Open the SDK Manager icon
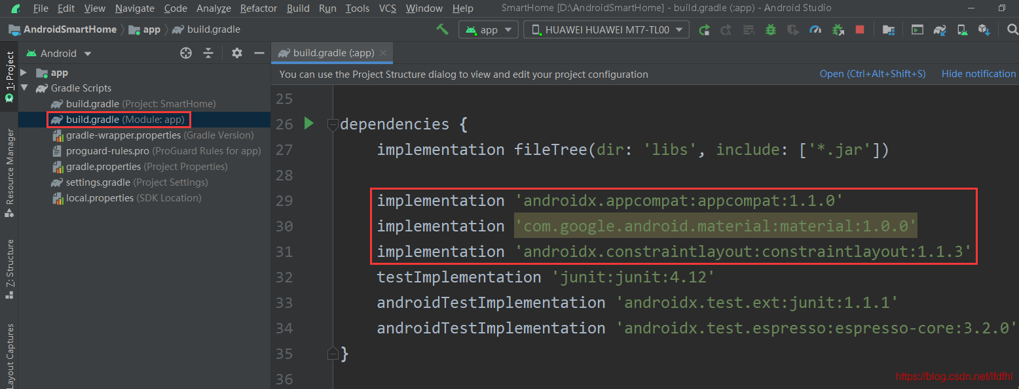This screenshot has height=389, width=1019. click(984, 29)
